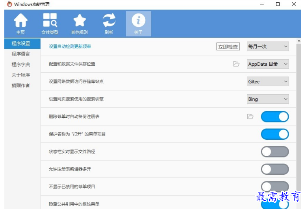Click the 设置自动检测更新频率 link text
This screenshot has width=304, height=209.
pos(70,46)
